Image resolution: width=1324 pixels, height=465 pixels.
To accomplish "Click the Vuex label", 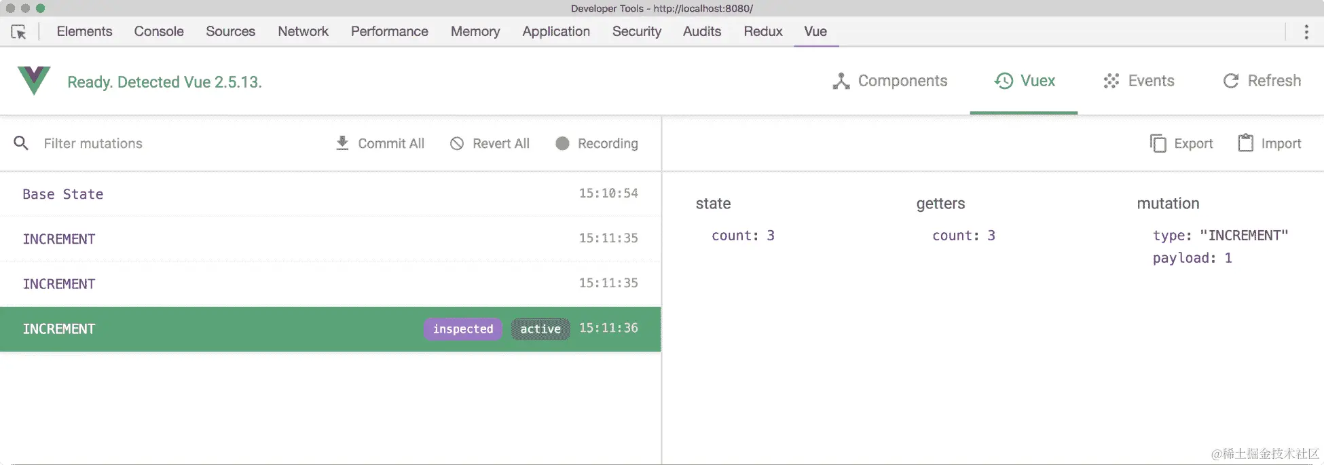I will [1037, 81].
